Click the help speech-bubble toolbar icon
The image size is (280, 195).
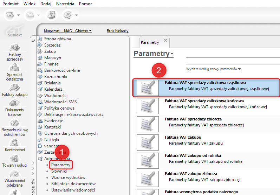(x=67, y=15)
